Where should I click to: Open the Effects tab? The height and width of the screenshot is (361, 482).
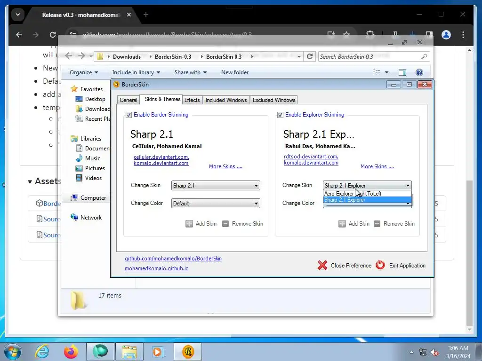[x=192, y=100]
